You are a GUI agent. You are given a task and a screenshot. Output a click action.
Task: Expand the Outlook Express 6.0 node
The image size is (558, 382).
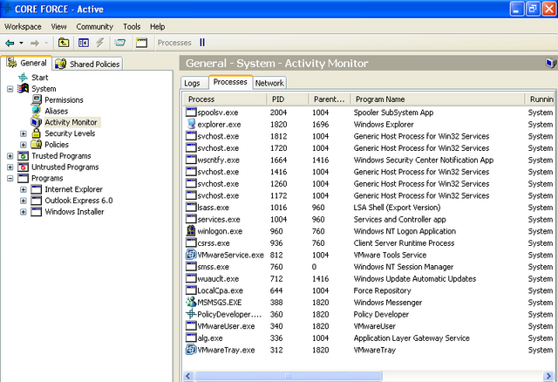pyautogui.click(x=24, y=201)
